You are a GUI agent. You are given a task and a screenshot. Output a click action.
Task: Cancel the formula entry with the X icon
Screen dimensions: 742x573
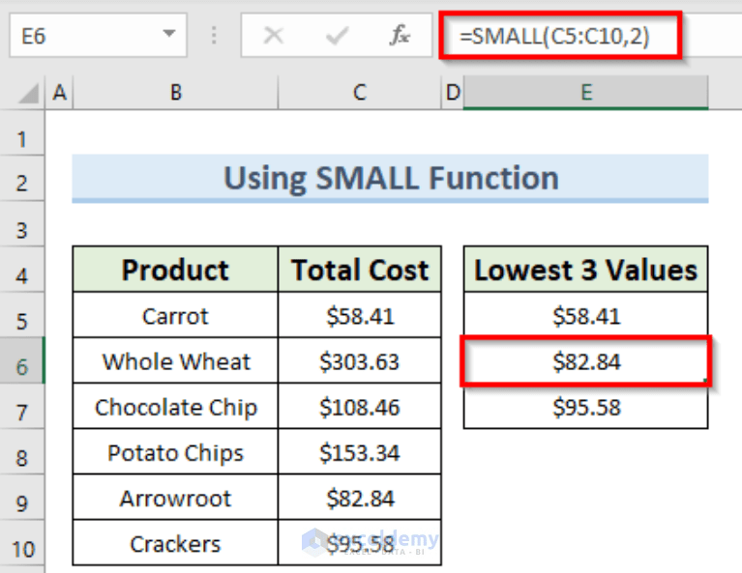pyautogui.click(x=274, y=36)
